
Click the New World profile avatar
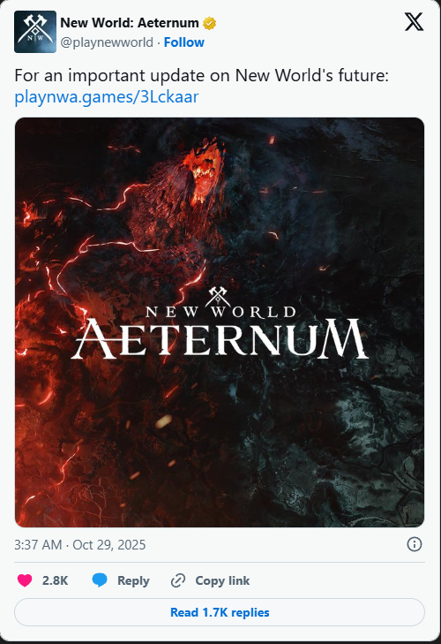[x=35, y=32]
